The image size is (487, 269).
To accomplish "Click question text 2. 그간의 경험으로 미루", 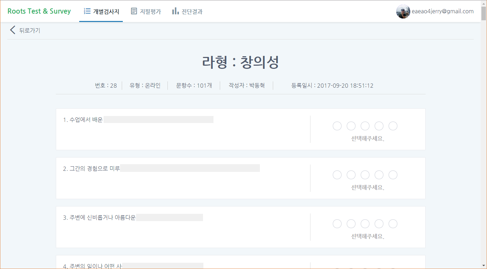I will tap(91, 169).
